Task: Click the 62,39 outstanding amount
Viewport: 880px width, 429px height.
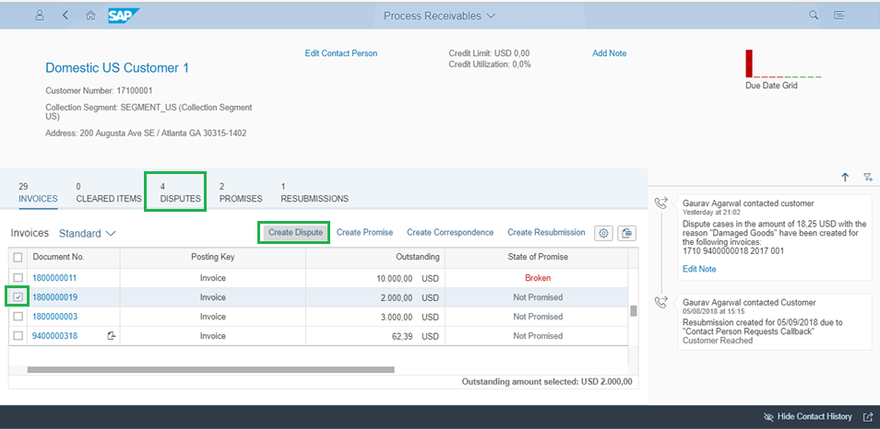Action: 402,336
